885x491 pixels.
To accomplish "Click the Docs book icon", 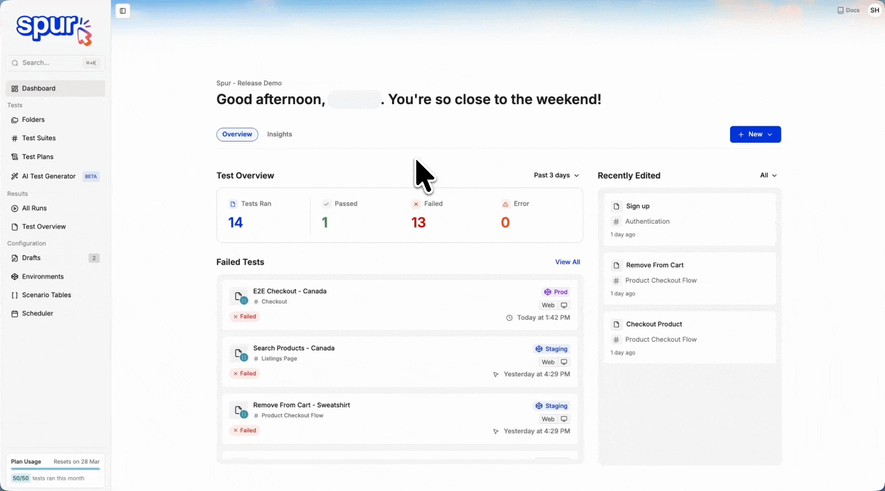I will tap(840, 10).
